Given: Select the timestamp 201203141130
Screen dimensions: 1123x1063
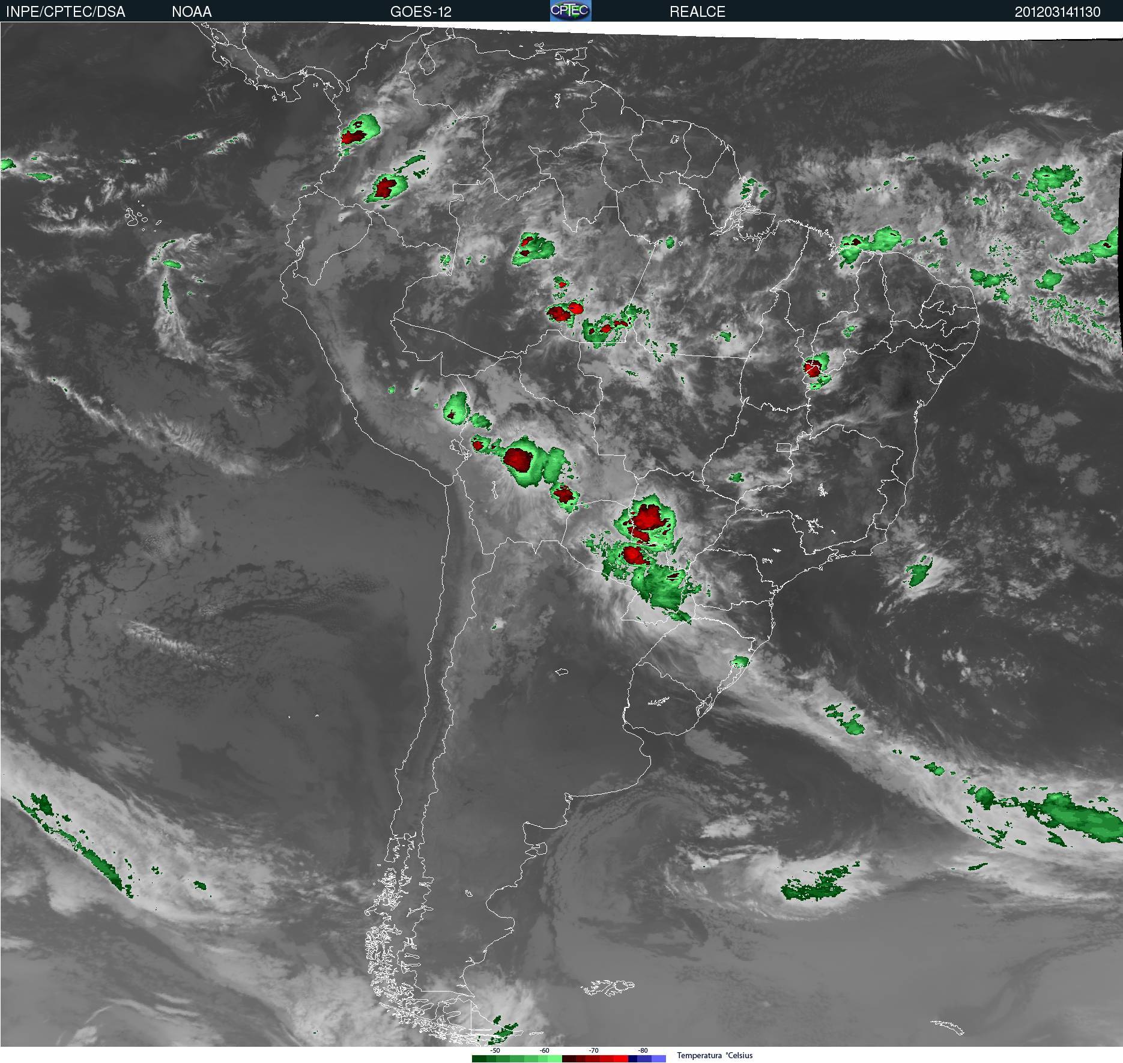Looking at the screenshot, I should pyautogui.click(x=1058, y=11).
